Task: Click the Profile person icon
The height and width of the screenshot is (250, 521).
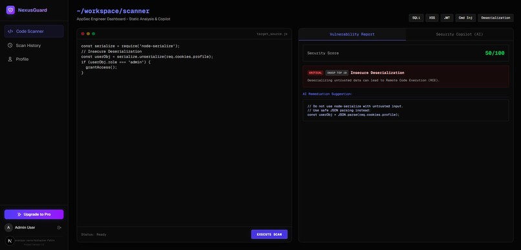Action: pyautogui.click(x=10, y=59)
